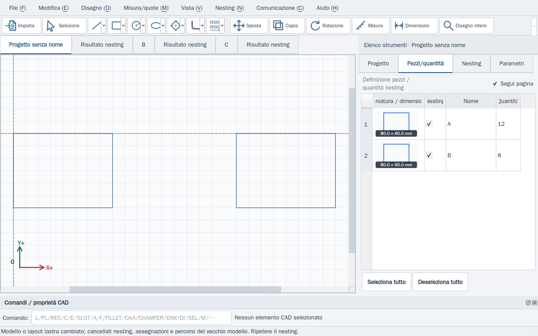Click the Misura measuring tool
This screenshot has width=538, height=336.
371,26
